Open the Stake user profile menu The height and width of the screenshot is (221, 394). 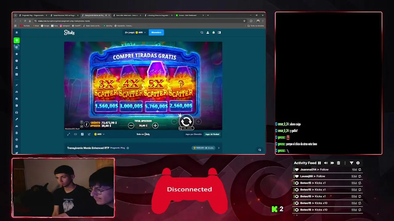pos(208,32)
